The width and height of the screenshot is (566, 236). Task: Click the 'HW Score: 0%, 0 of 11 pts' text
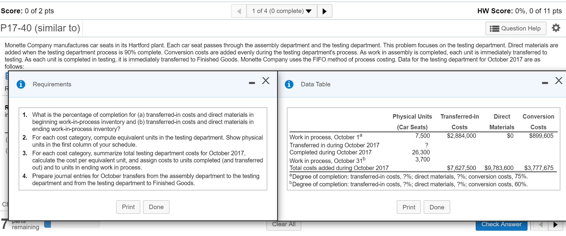[520, 11]
